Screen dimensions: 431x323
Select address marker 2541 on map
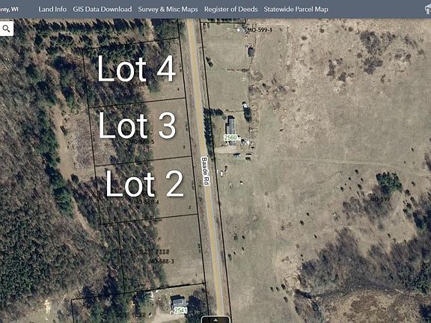coord(180,310)
